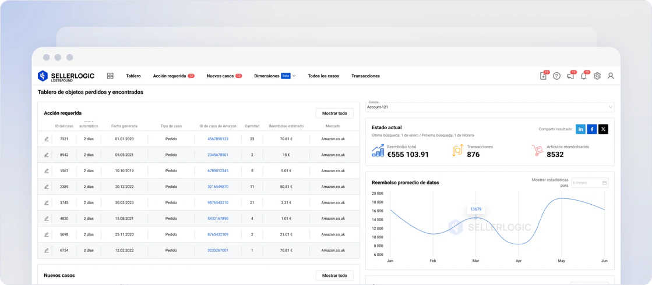This screenshot has width=652, height=285.
Task: Open the apps grid icon
Action: [110, 76]
